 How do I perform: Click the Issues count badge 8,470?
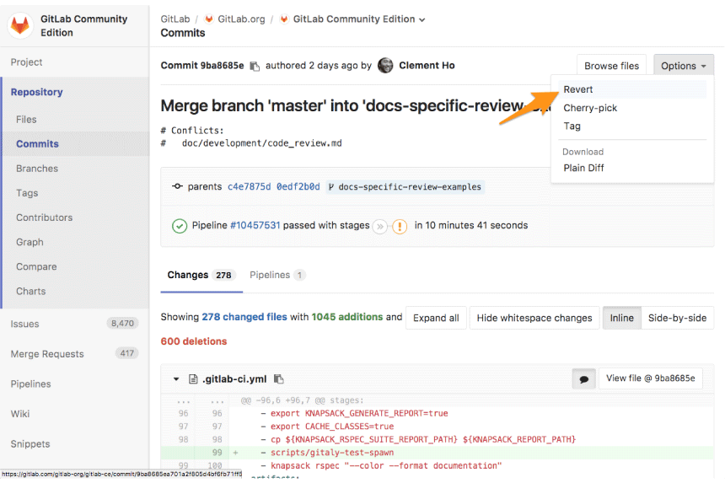[122, 323]
